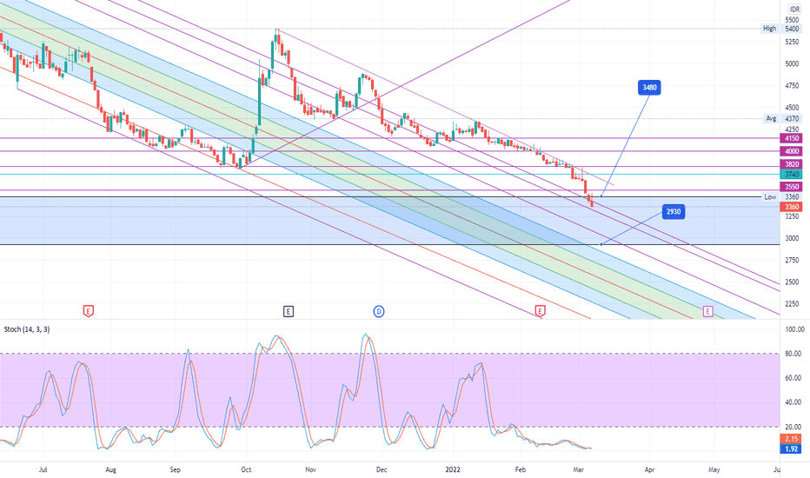Click the 20.00 stochastic scale value
810x478 pixels.
(793, 427)
